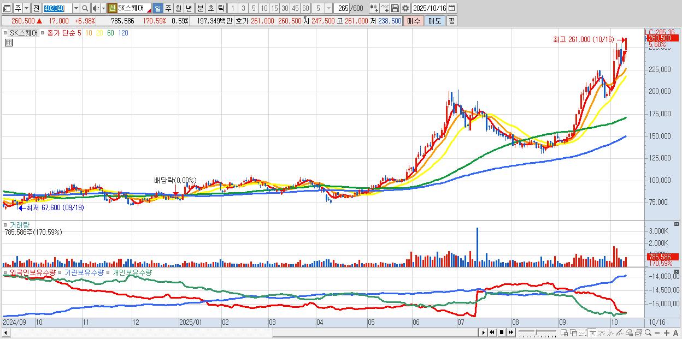Open the calendar date picker icon

click(x=452, y=8)
